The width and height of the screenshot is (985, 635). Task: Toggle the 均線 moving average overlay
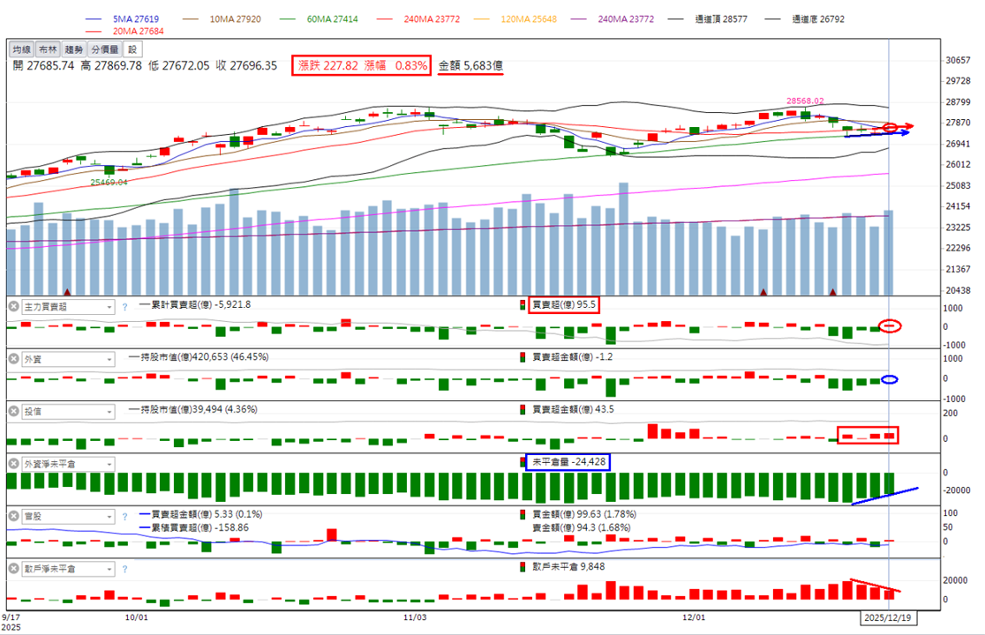coord(22,49)
